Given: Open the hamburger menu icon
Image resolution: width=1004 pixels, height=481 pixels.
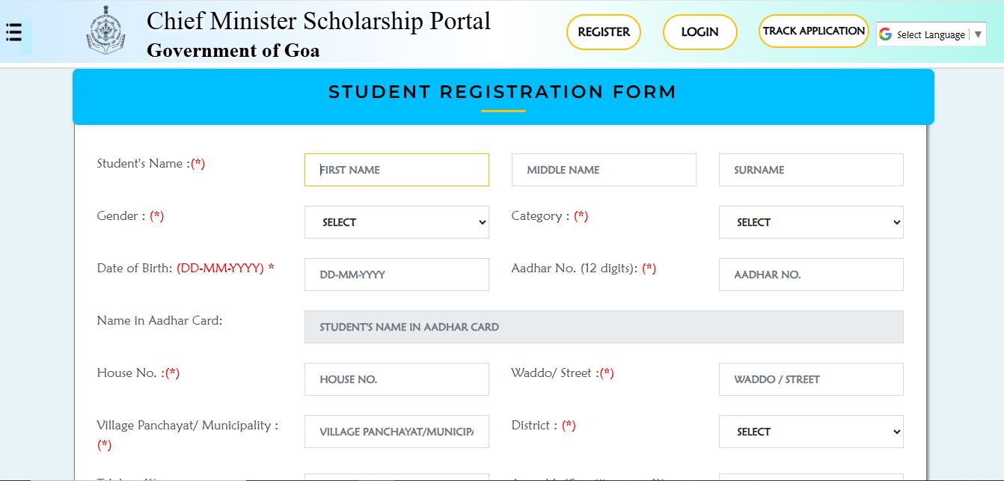Looking at the screenshot, I should click(x=14, y=32).
